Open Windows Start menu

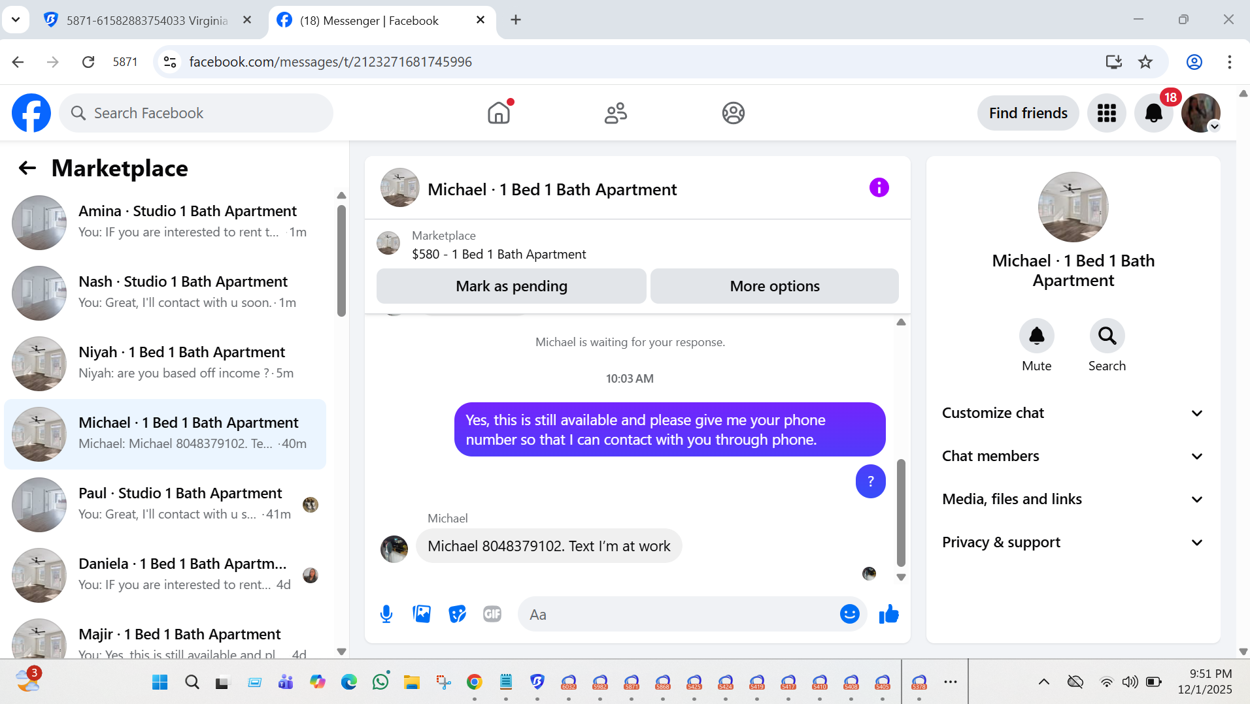(160, 682)
